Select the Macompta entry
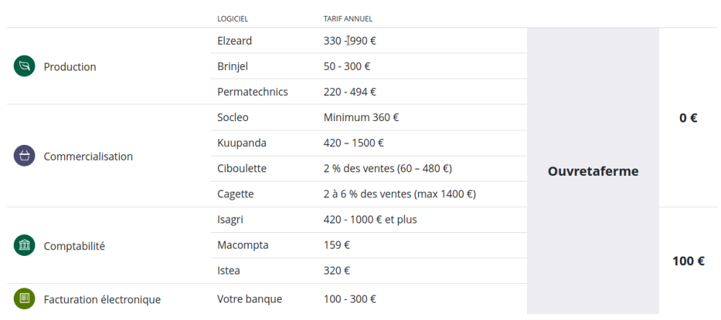The width and height of the screenshot is (721, 320). click(x=242, y=245)
